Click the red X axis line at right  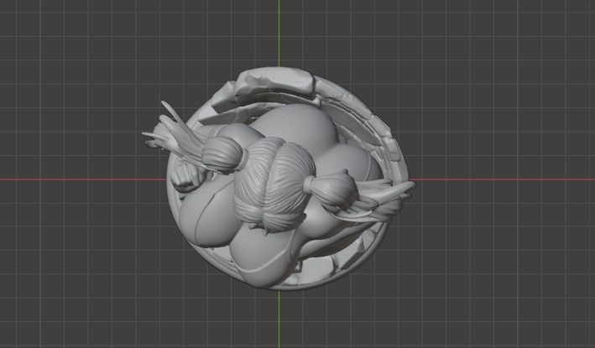(x=502, y=179)
